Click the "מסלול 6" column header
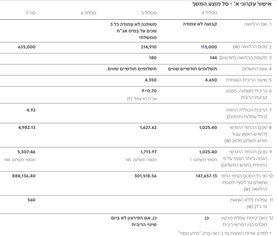 coord(88,13)
